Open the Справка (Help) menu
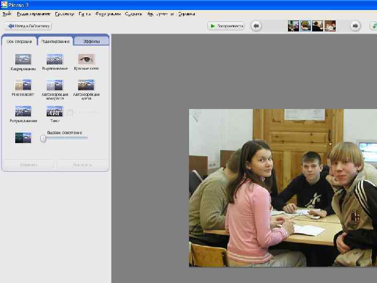Screen dimensions: 377x283 click(186, 14)
